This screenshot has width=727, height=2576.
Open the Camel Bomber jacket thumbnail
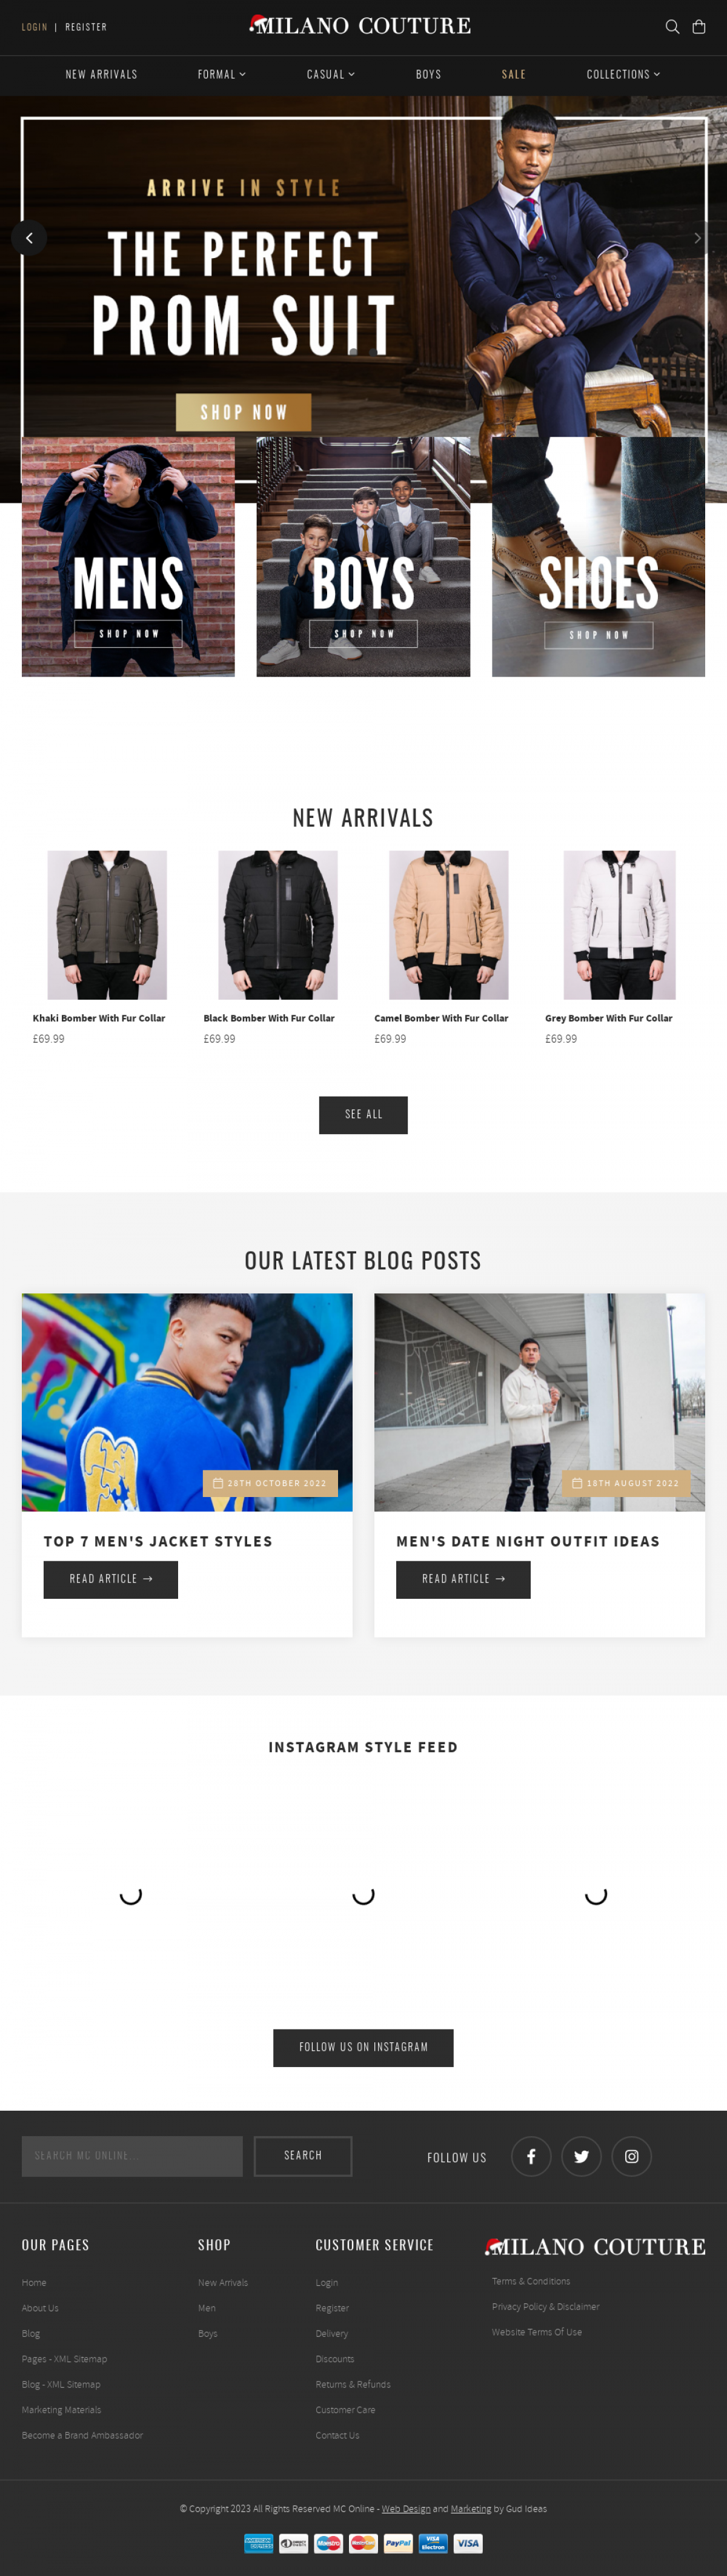point(448,924)
